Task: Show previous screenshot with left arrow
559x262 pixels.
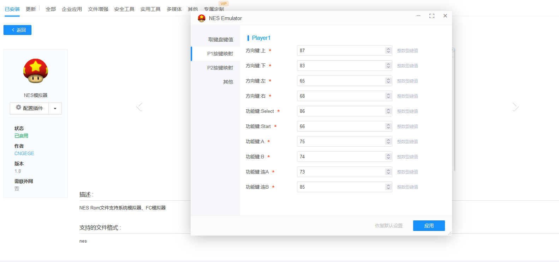Action: [x=139, y=106]
